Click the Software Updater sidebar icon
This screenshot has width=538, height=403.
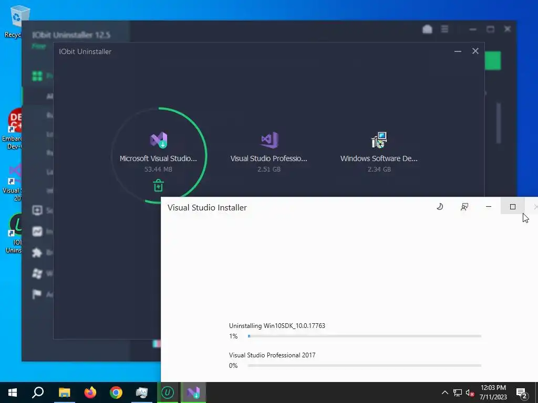tap(37, 210)
